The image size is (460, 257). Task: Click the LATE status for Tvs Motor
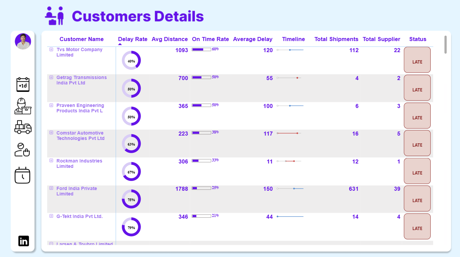(417, 60)
